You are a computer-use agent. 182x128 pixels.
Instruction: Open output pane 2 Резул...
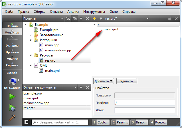point(120,122)
